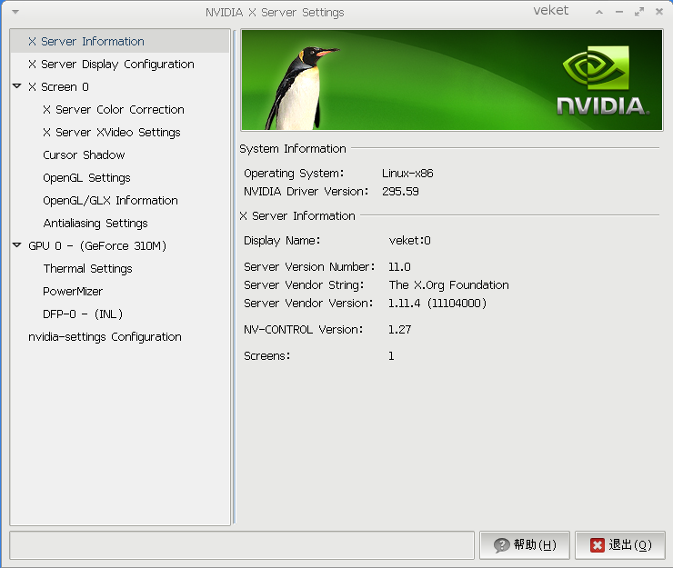Select X Server Information entry
Image resolution: width=673 pixels, height=568 pixels.
click(86, 42)
